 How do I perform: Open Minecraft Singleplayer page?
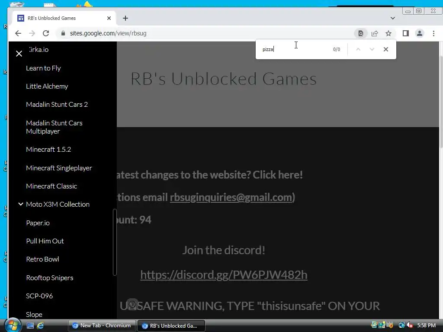[x=59, y=168]
